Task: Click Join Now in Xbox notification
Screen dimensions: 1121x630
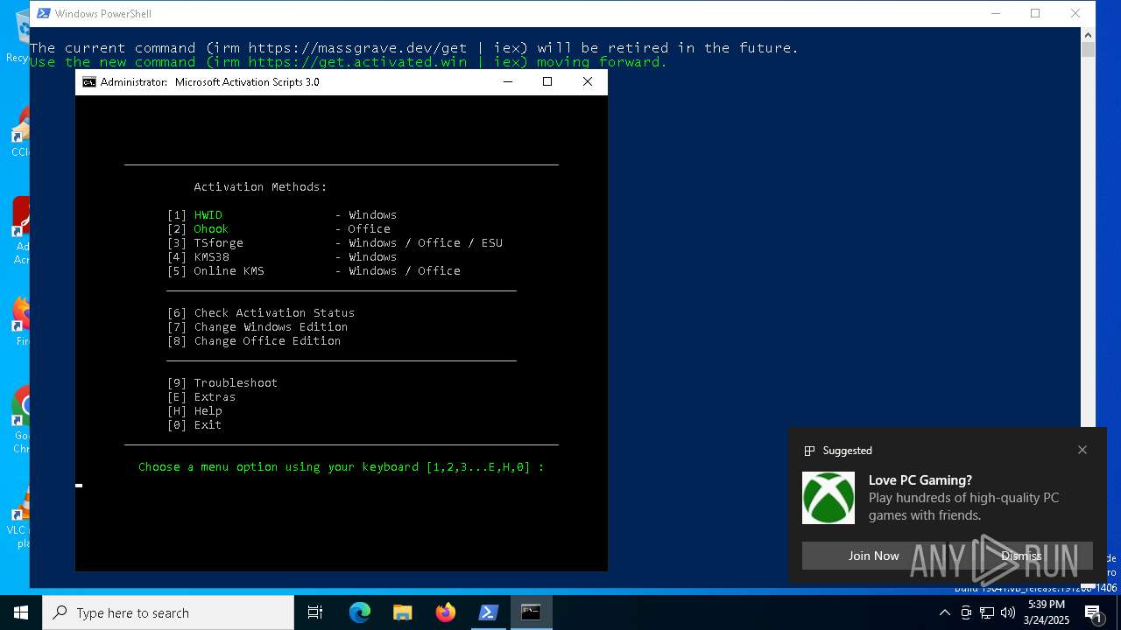Action: (x=873, y=556)
